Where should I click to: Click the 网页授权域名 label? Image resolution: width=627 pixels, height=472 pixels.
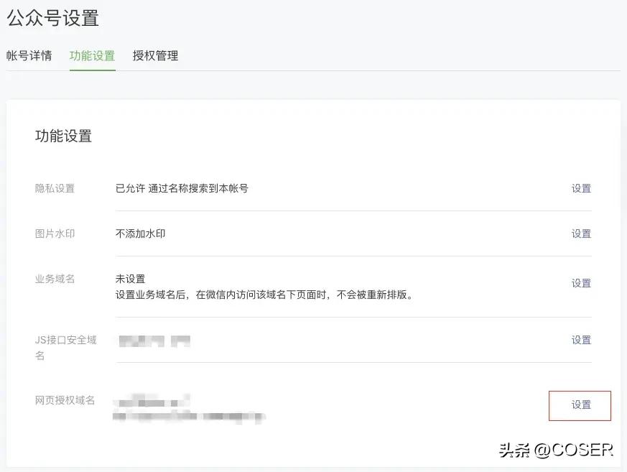click(x=65, y=401)
